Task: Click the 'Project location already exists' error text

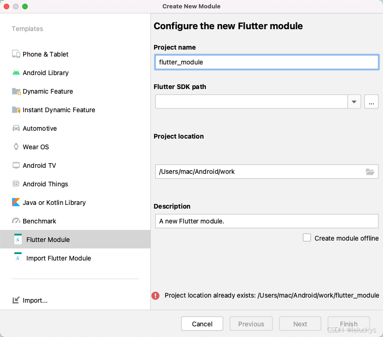Action: pyautogui.click(x=272, y=295)
